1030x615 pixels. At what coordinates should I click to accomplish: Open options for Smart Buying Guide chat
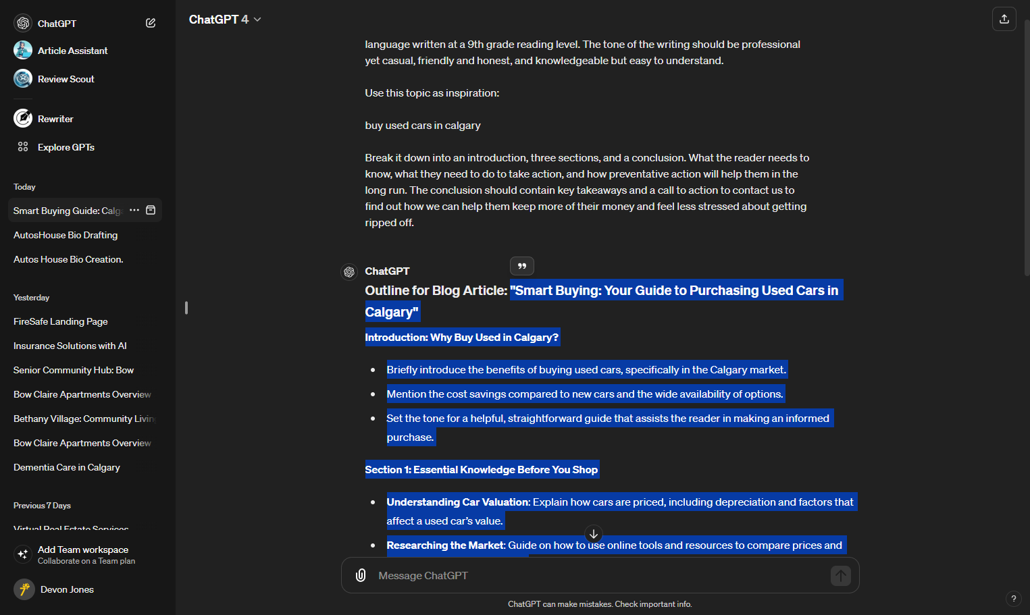pyautogui.click(x=134, y=210)
